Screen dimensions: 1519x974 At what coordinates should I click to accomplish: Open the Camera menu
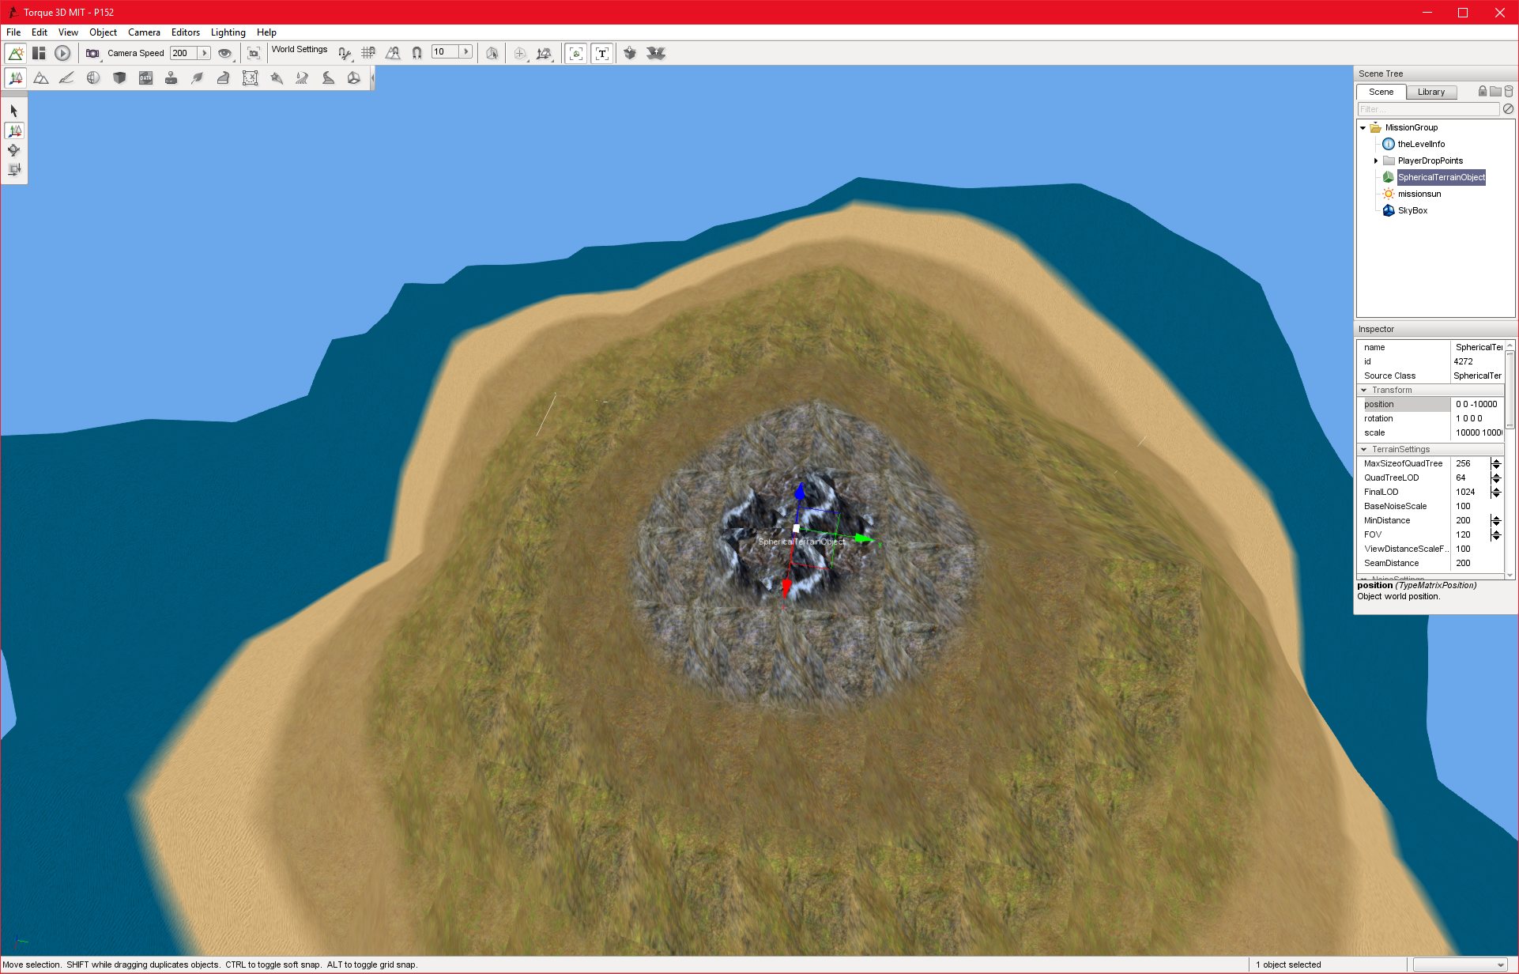pyautogui.click(x=144, y=32)
